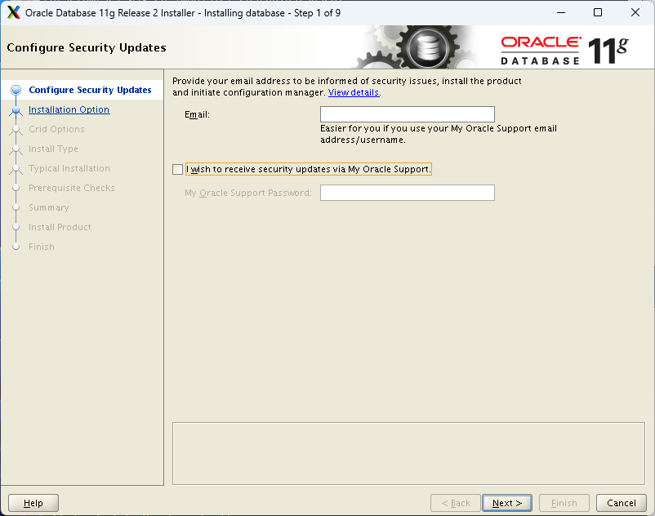Click the Configure Security Updates page heading

click(x=87, y=47)
